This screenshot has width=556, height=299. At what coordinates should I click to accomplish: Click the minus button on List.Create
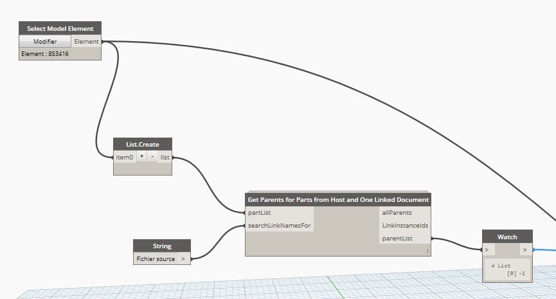tap(152, 157)
